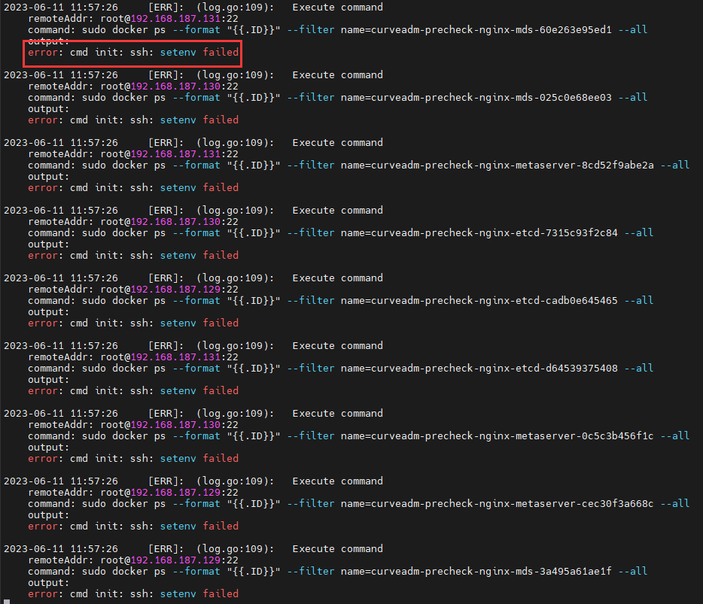Click the setenv failed error message in second entry
703x604 pixels.
click(199, 120)
